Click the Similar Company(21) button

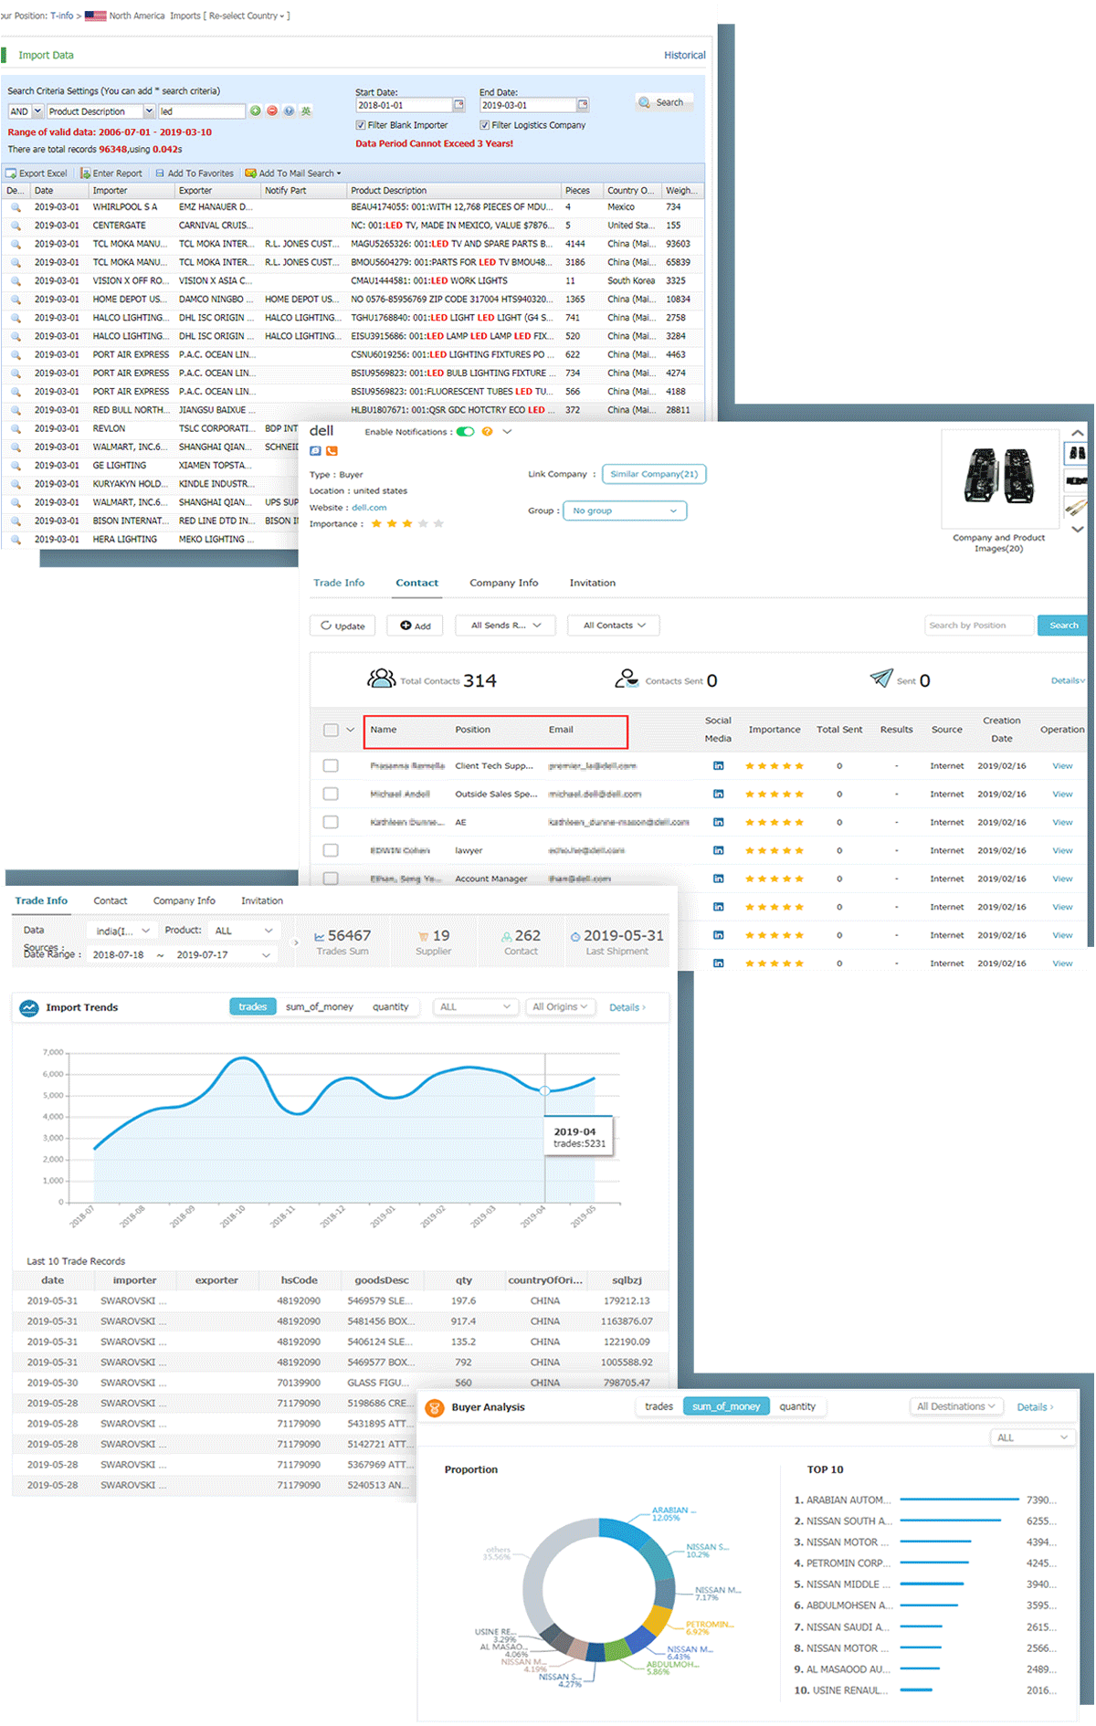pyautogui.click(x=654, y=474)
